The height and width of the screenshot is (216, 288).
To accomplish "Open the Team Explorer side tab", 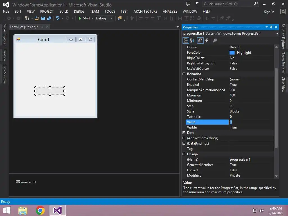I will pos(283,63).
